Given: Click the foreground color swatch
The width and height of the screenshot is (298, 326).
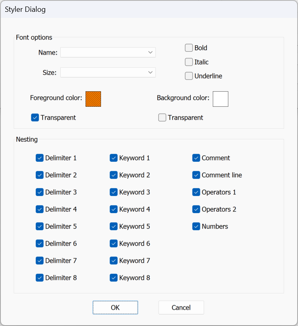Looking at the screenshot, I should pyautogui.click(x=93, y=99).
